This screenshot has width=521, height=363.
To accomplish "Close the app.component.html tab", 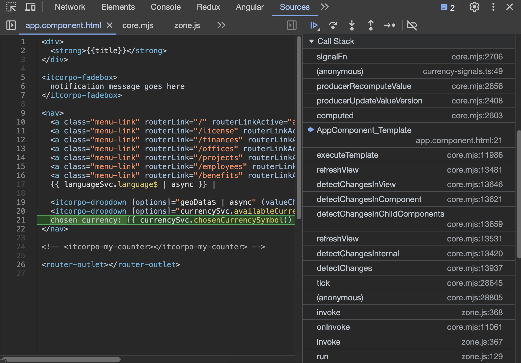I will [110, 25].
